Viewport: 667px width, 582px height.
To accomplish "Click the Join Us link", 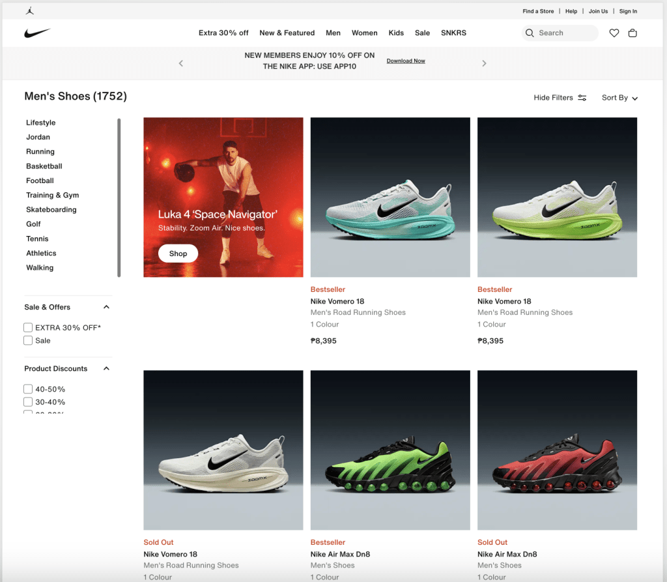I will (x=598, y=11).
